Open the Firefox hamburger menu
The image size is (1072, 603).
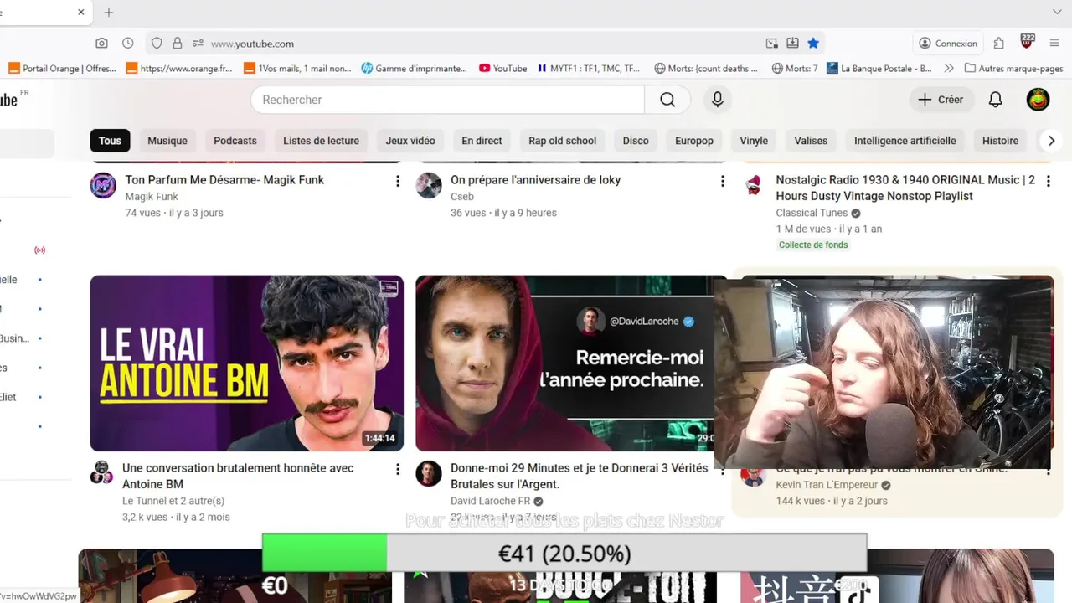click(1054, 44)
